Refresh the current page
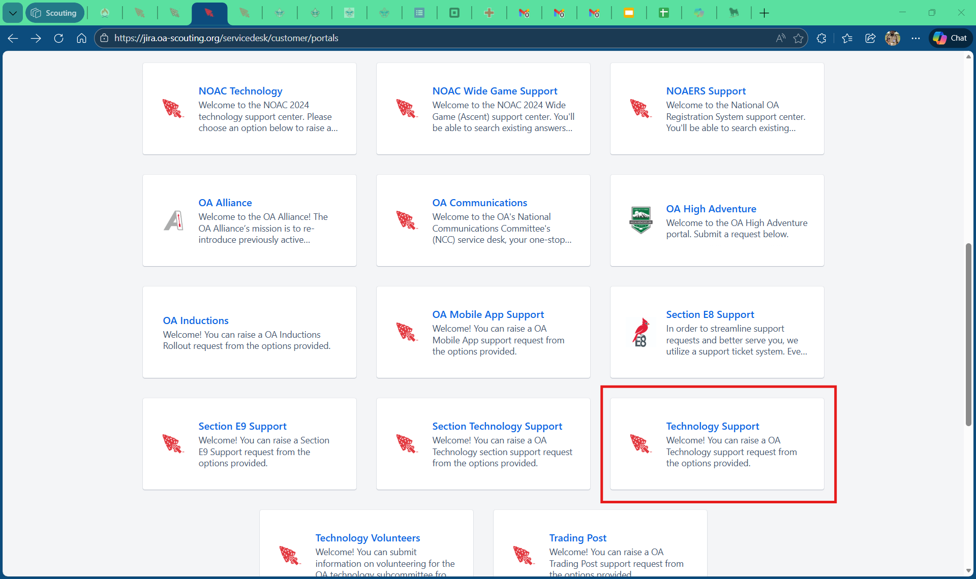This screenshot has height=579, width=976. click(x=58, y=38)
